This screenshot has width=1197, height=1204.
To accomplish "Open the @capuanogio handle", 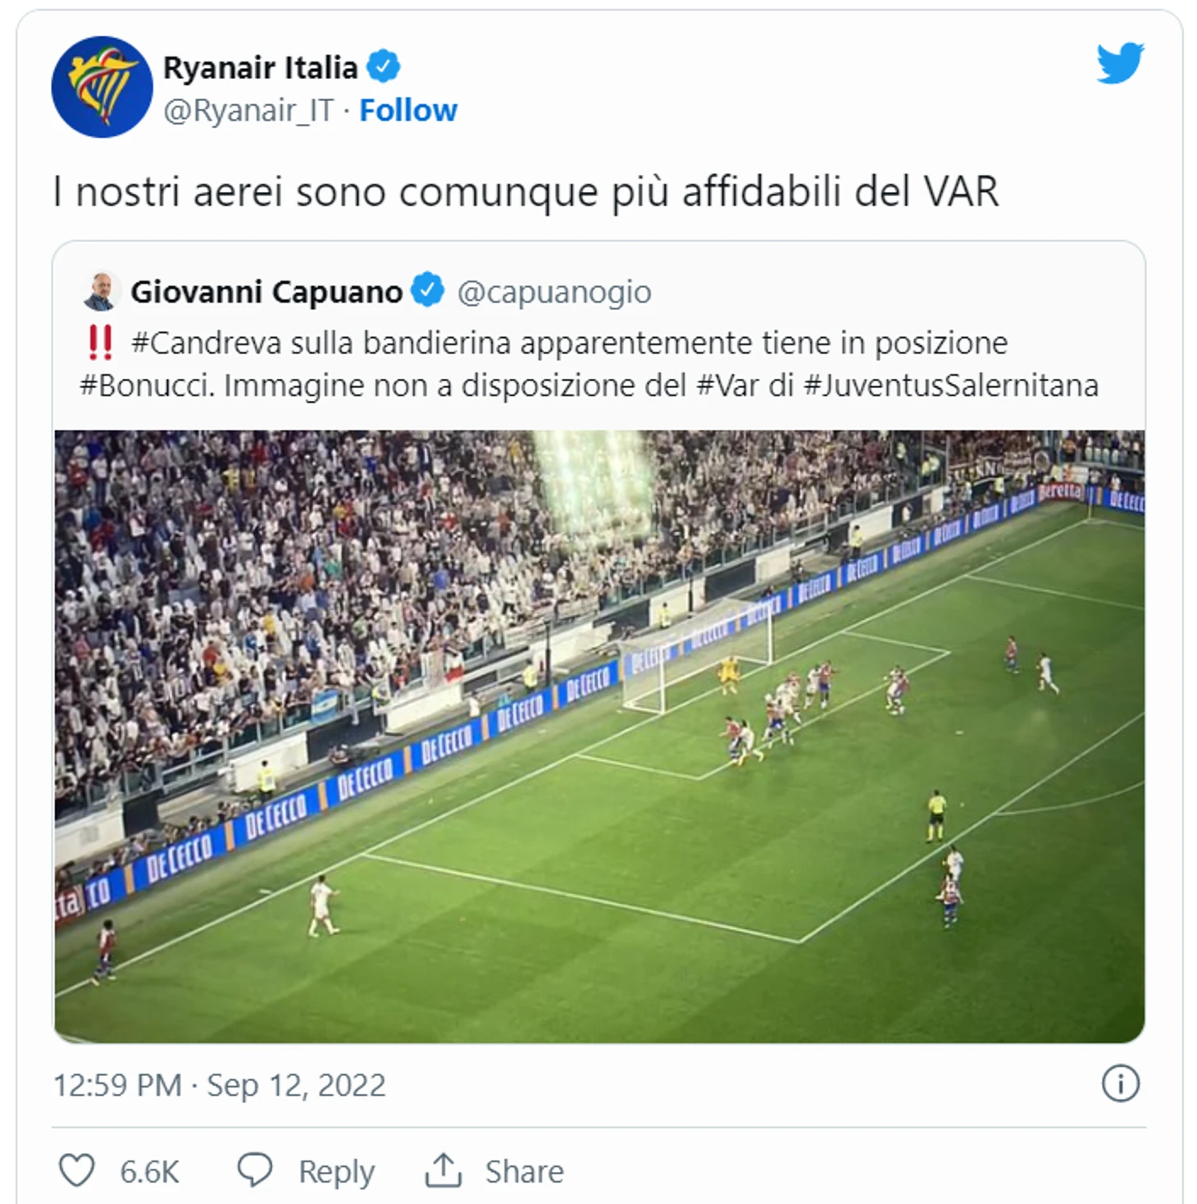I will coord(554,292).
